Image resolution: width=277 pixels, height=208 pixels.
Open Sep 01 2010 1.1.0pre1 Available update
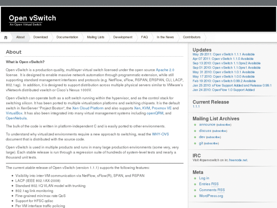point(226,68)
